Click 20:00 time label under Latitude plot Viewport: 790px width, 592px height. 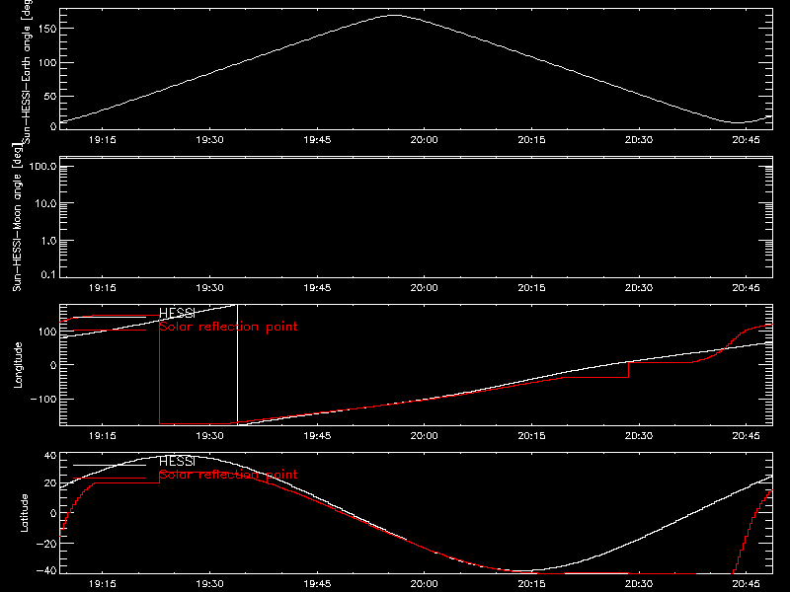point(425,584)
